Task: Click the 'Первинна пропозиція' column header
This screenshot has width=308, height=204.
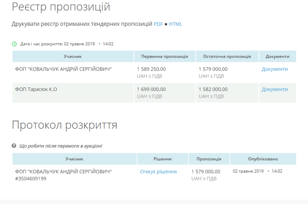Action: (165, 57)
